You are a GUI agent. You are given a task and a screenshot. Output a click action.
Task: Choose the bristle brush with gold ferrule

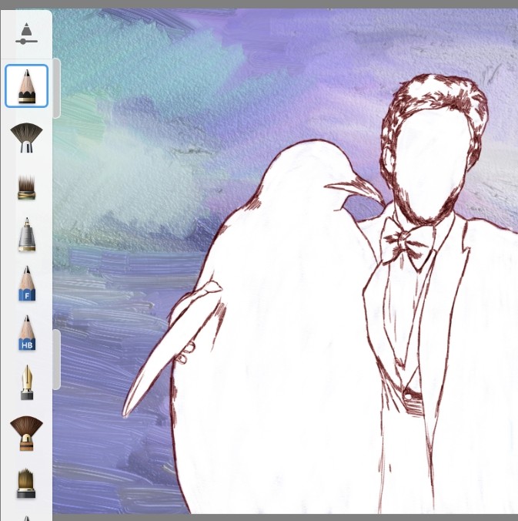[26, 187]
